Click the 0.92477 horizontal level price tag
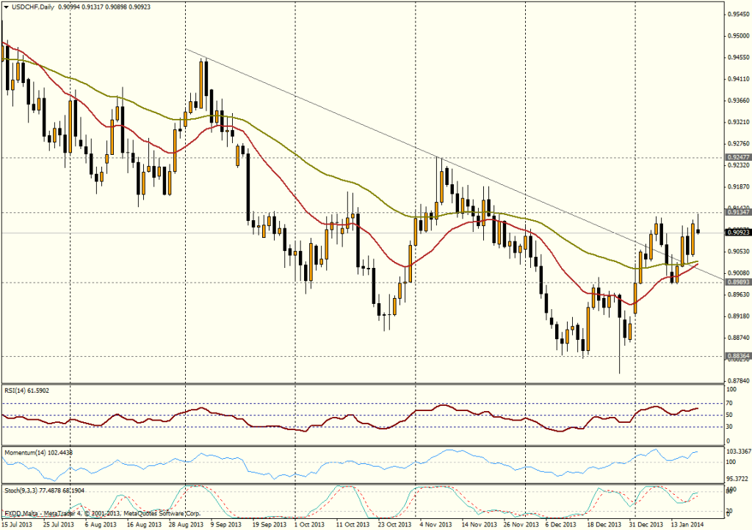The width and height of the screenshot is (752, 530). point(737,158)
